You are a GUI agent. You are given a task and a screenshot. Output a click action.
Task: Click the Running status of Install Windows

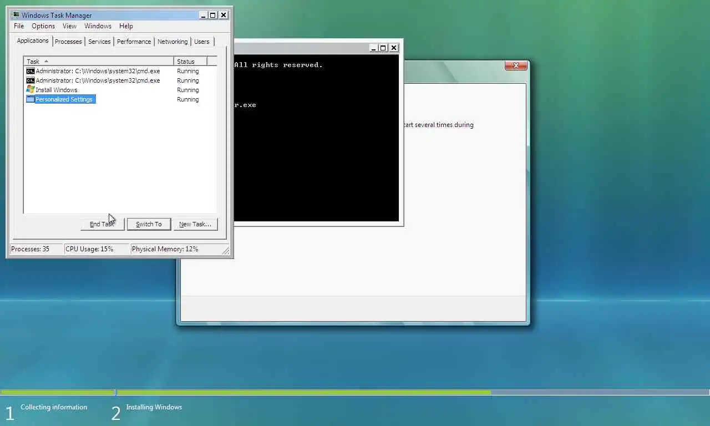187,90
